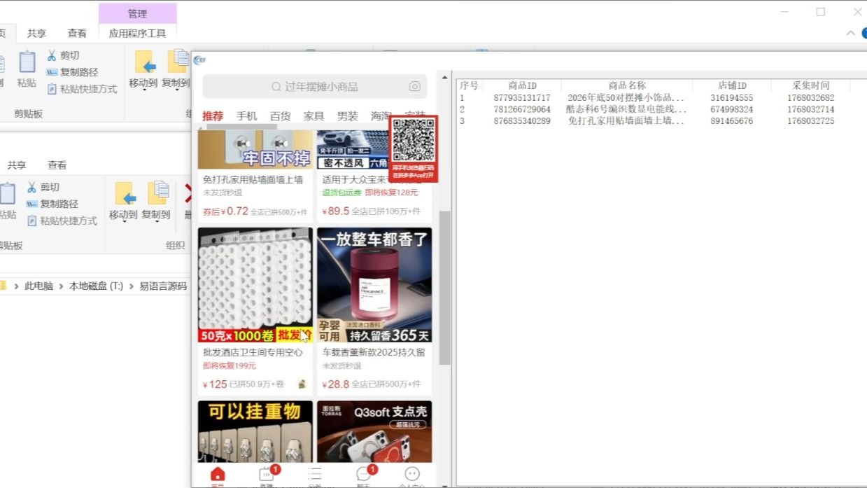The image size is (867, 488).
Task: Click the camera image-search icon in search bar
Action: (415, 86)
